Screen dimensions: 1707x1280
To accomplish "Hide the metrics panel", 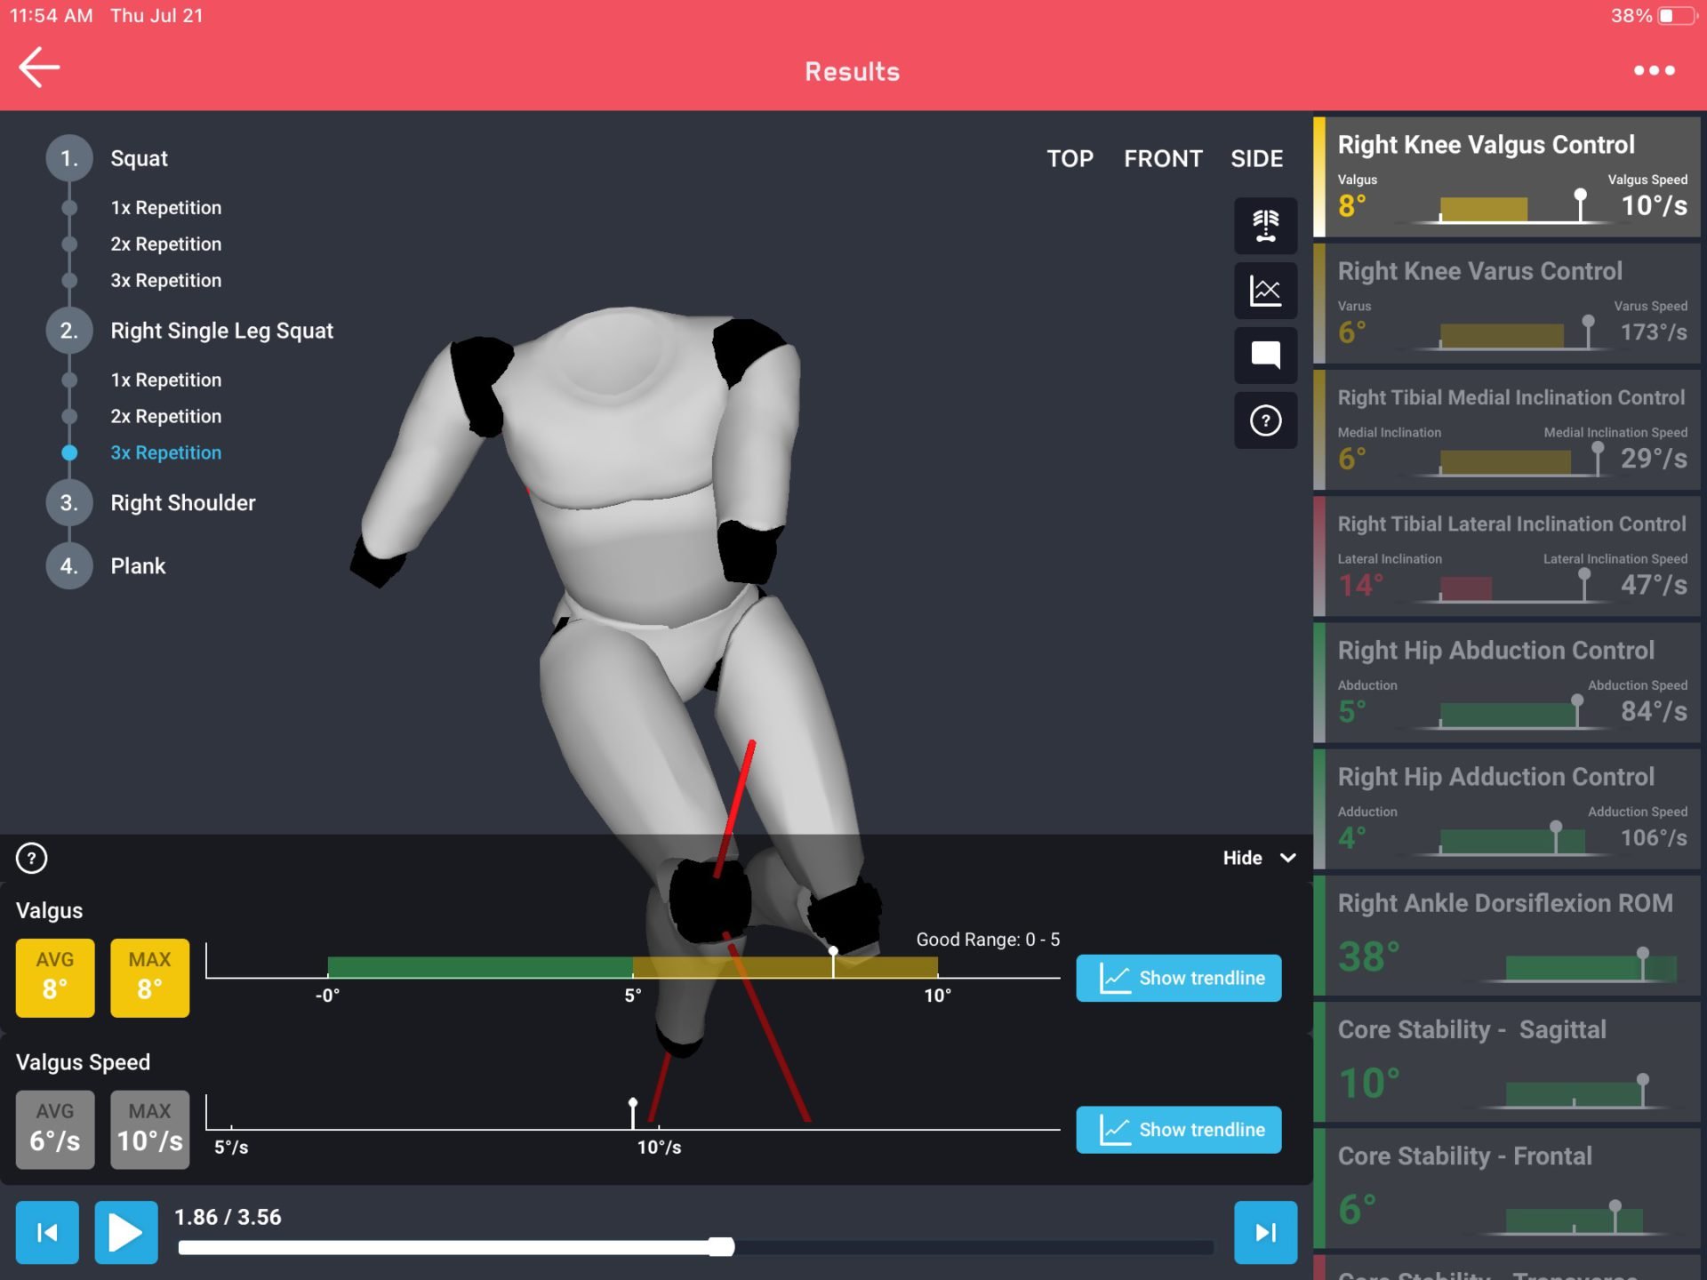I will 1259,858.
